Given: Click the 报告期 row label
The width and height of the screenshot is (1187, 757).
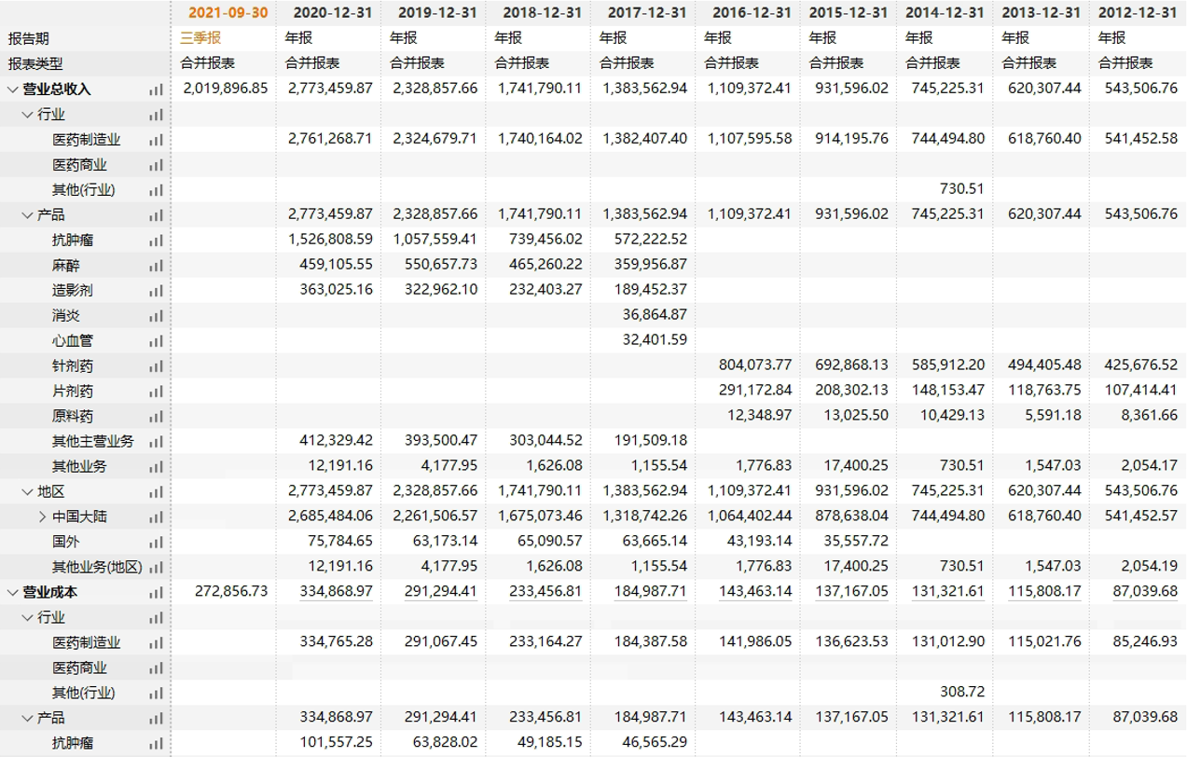Looking at the screenshot, I should click(x=29, y=38).
